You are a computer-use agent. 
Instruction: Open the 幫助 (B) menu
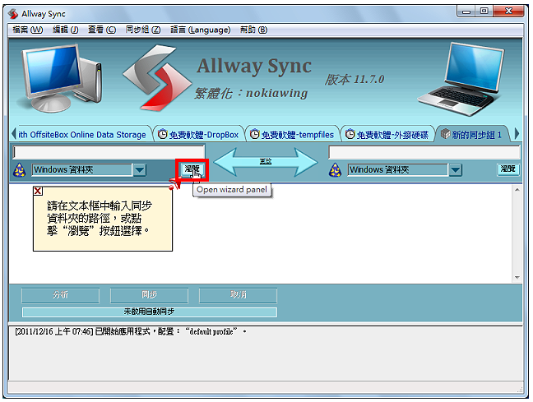point(253,30)
